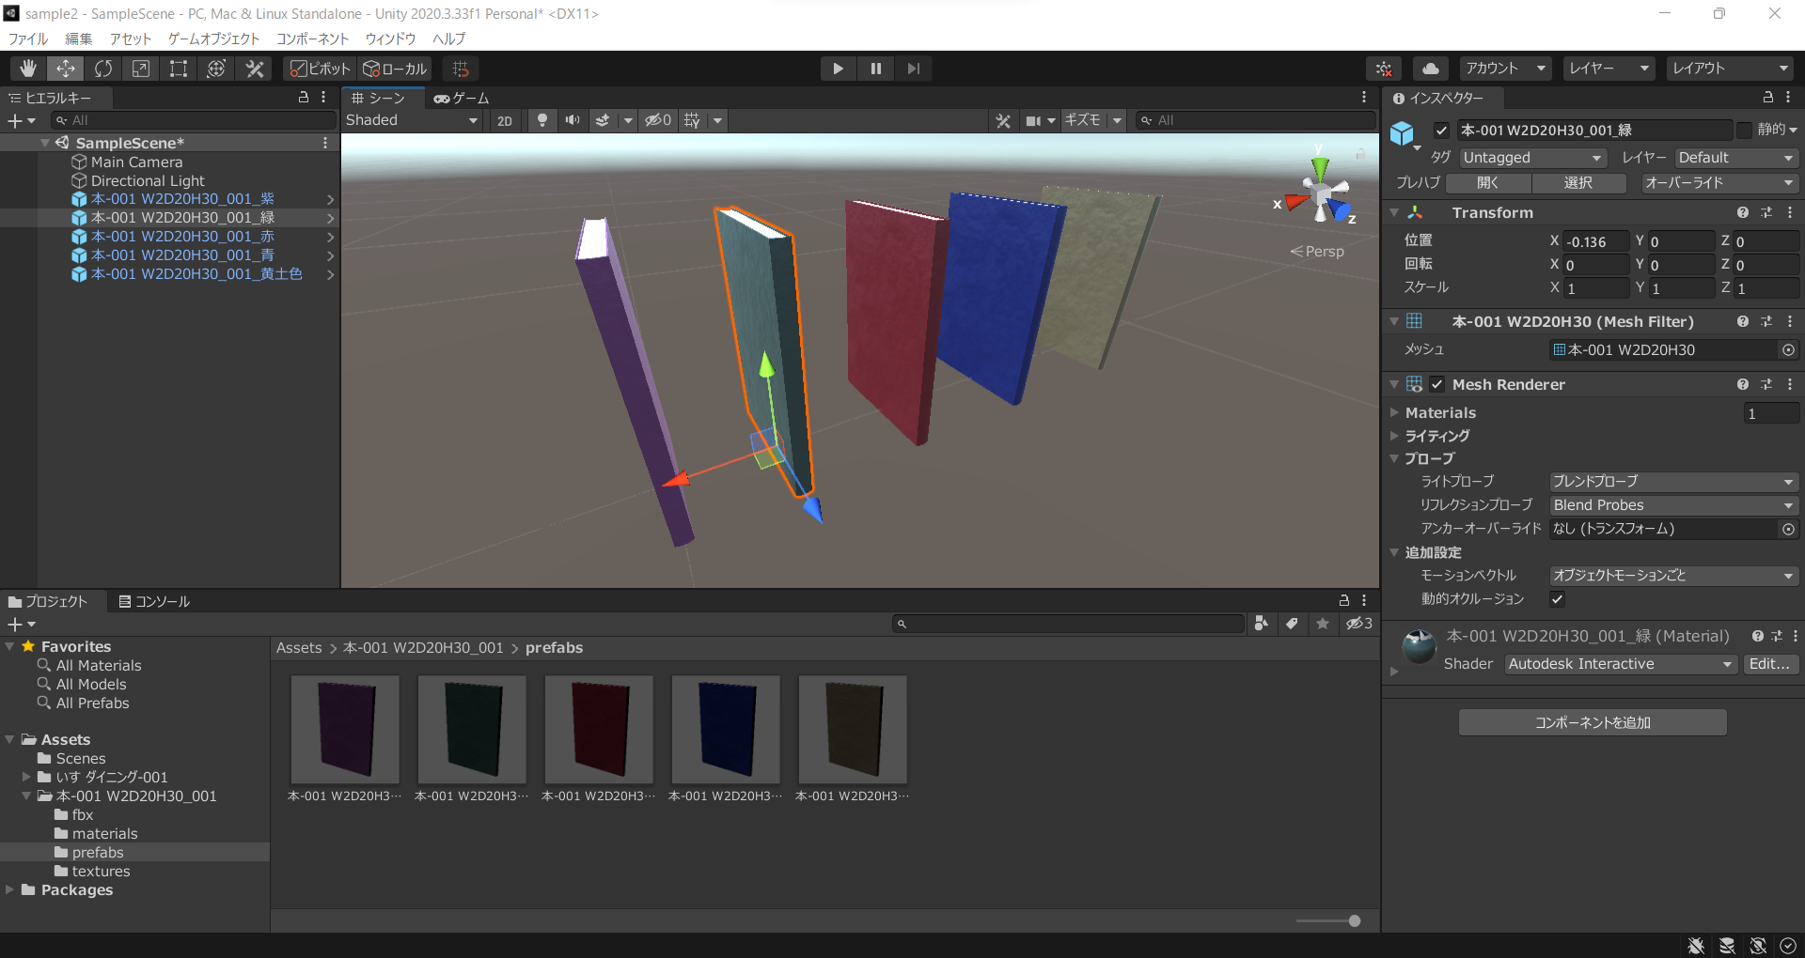Mute scene view audio
This screenshot has height=958, width=1805.
[x=572, y=120]
